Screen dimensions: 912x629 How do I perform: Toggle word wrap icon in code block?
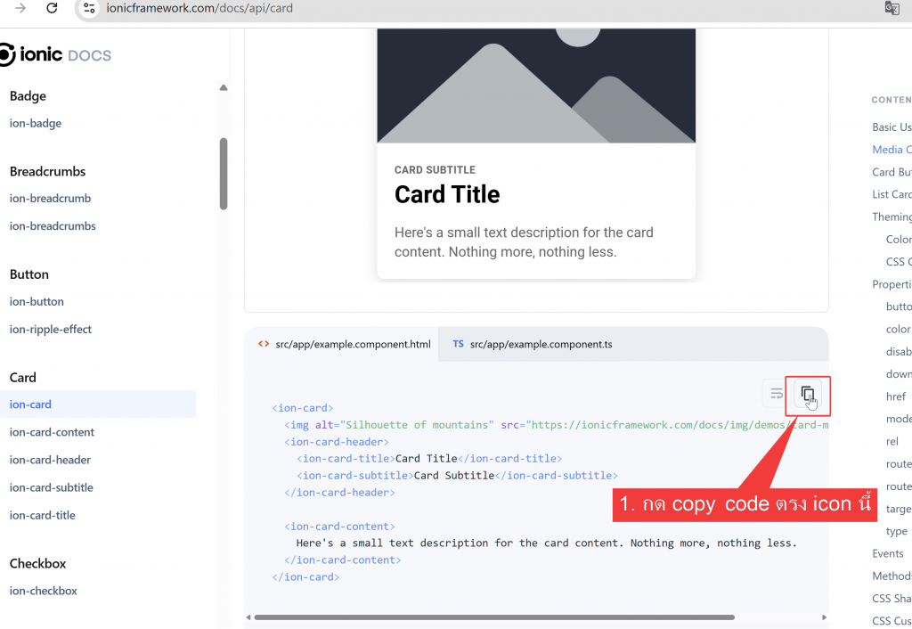click(777, 394)
